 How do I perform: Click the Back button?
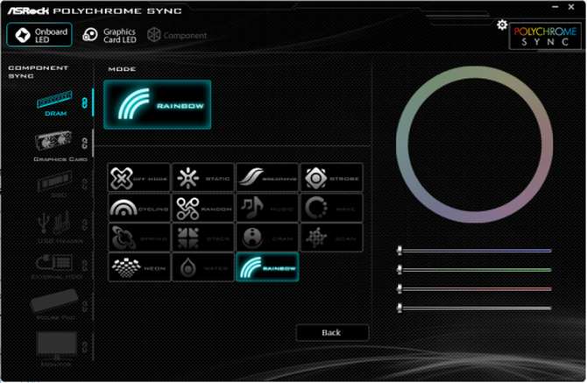pyautogui.click(x=332, y=332)
